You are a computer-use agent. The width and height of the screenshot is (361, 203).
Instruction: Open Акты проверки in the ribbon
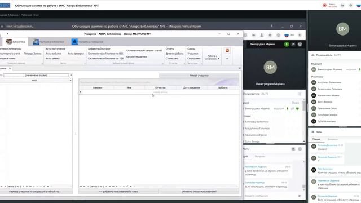tap(76, 54)
